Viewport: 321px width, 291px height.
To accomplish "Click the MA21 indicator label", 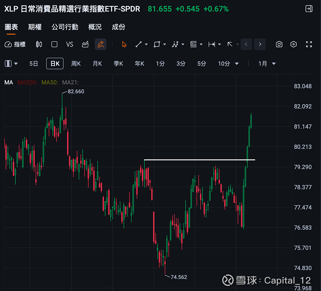I will (71, 83).
